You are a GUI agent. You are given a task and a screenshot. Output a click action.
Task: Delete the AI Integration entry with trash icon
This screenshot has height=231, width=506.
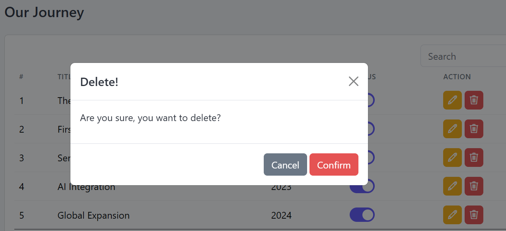coord(474,186)
